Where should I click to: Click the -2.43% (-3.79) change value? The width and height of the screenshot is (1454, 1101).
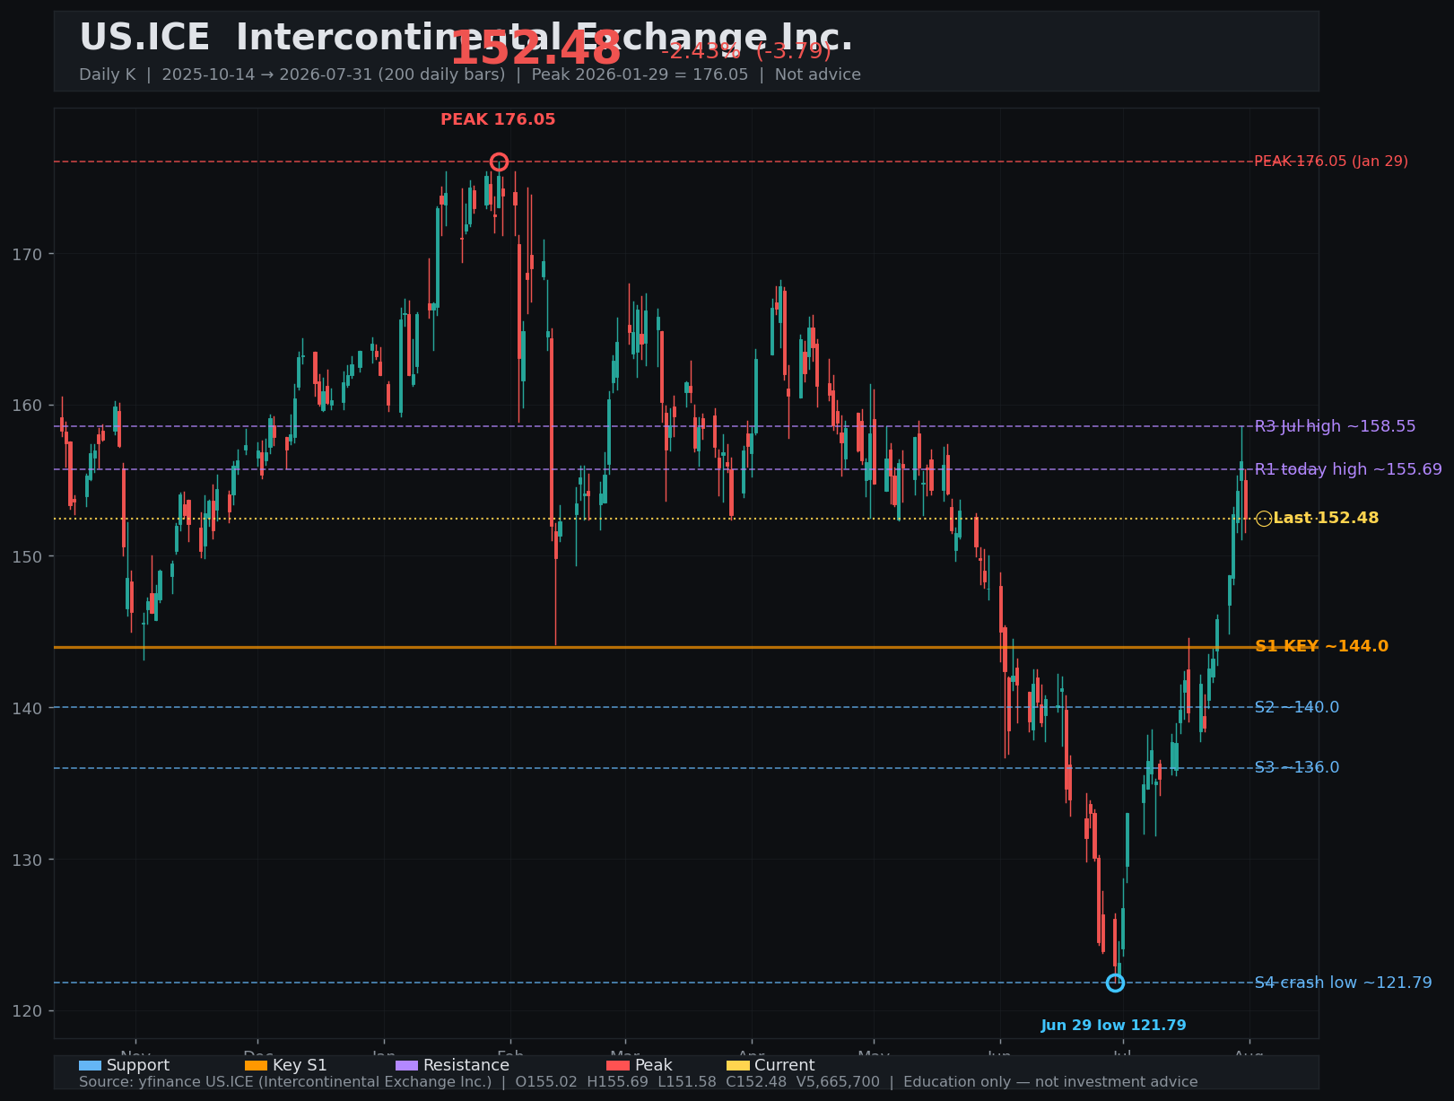point(746,51)
